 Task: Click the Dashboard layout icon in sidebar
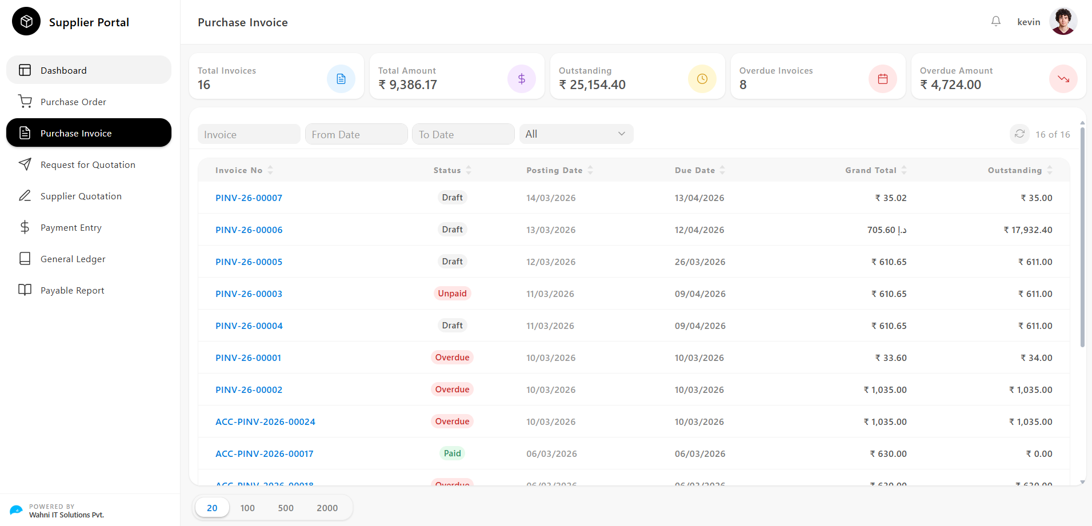25,70
